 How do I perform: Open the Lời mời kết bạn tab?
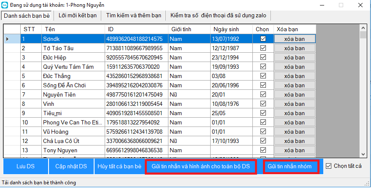78,16
